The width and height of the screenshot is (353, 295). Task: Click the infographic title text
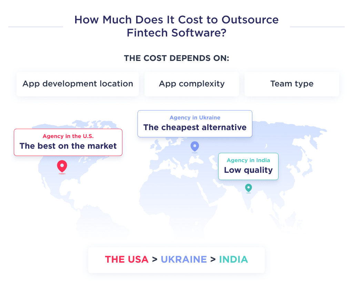(176, 26)
